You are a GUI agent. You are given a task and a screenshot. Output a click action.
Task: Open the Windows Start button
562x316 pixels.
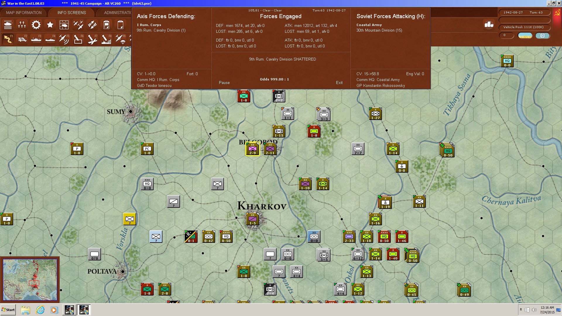(x=8, y=310)
